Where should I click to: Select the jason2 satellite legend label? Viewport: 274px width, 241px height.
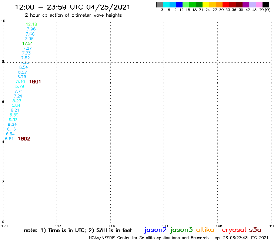[156, 230]
